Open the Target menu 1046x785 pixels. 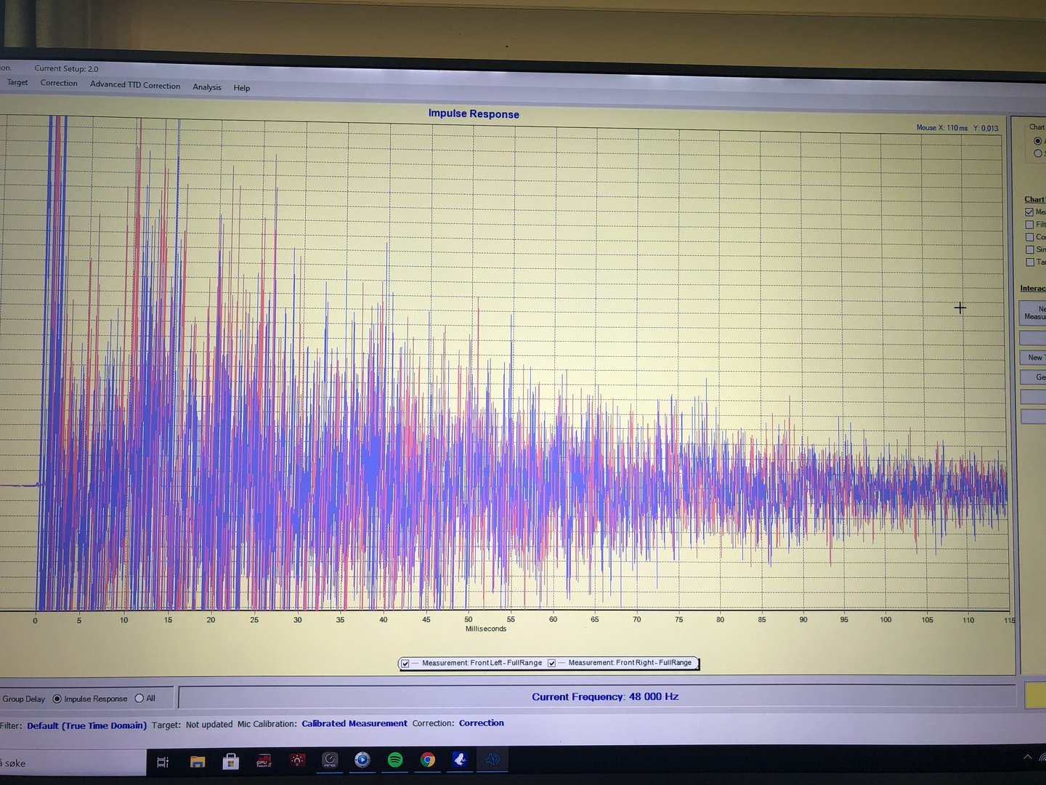coord(17,82)
